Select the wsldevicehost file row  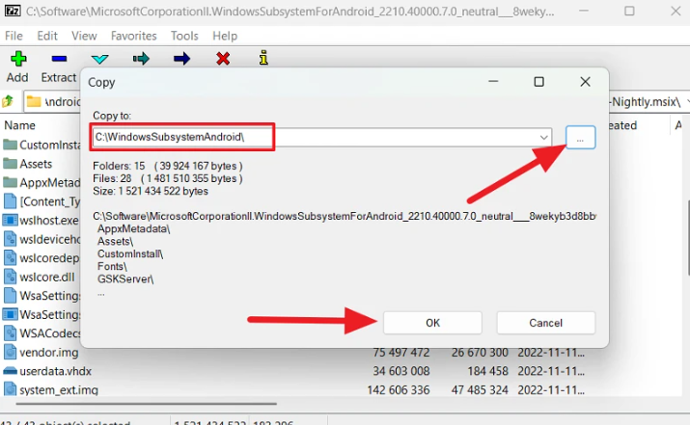pos(41,239)
